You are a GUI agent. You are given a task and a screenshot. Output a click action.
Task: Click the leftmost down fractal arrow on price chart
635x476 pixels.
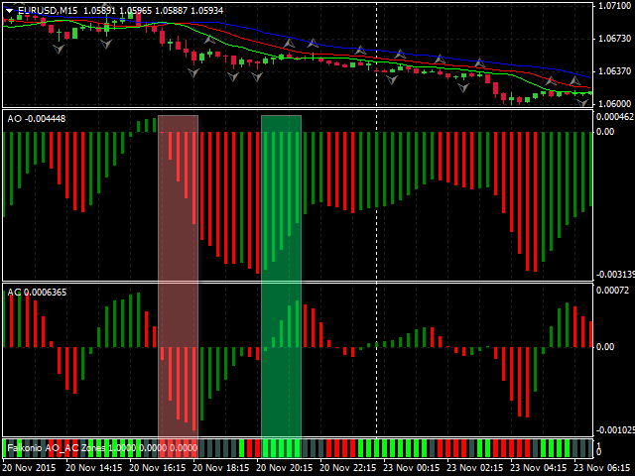pos(59,49)
